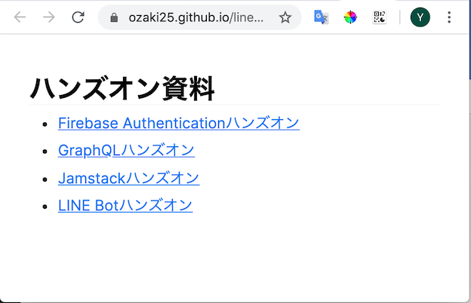Click bullet beside LINE Bot link
This screenshot has height=303, width=471.
point(45,207)
